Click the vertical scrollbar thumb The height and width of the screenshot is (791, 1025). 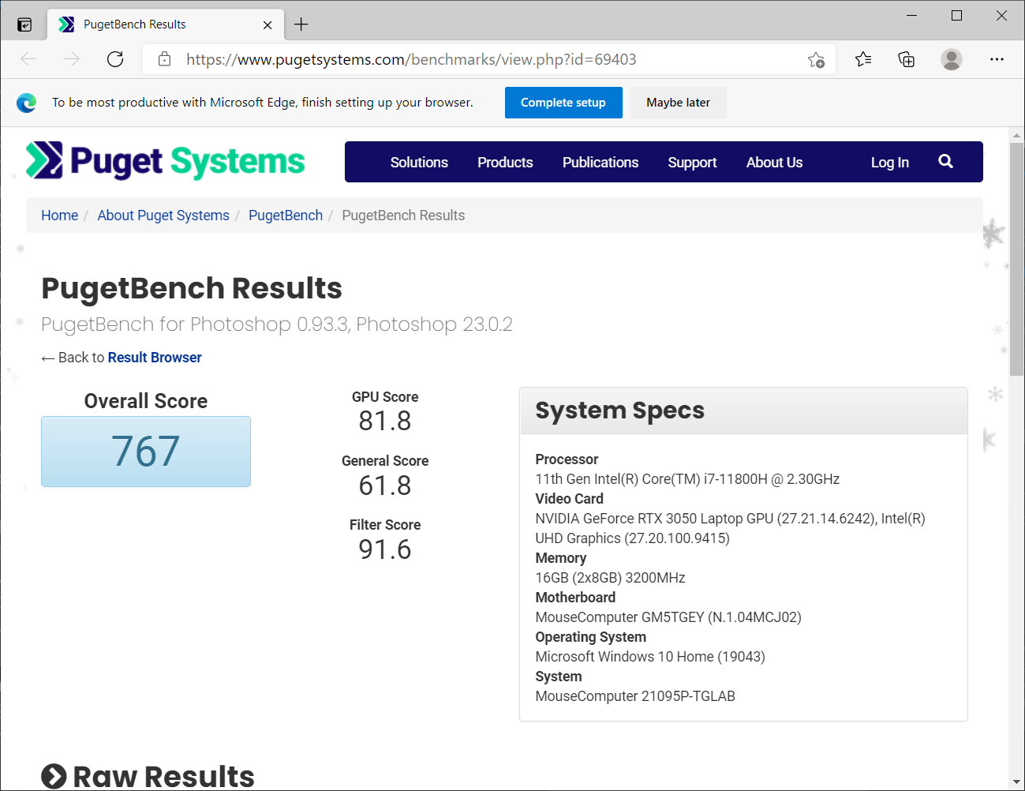coord(1016,259)
